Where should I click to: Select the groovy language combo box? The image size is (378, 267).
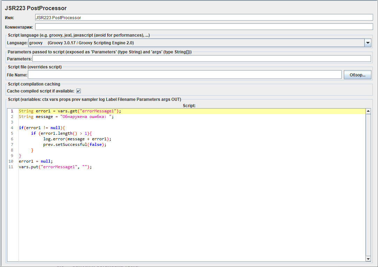coord(196,43)
